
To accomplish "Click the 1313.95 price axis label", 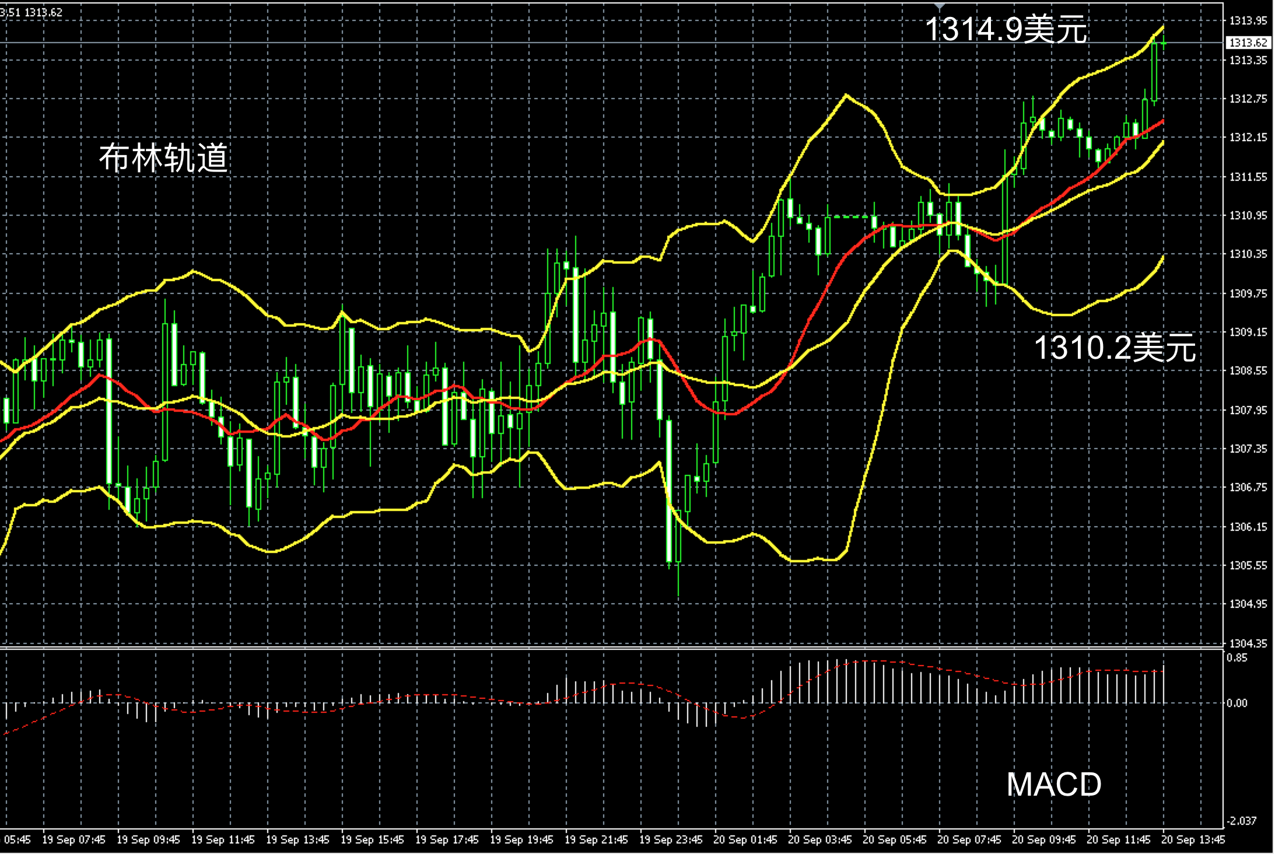I will [x=1248, y=21].
